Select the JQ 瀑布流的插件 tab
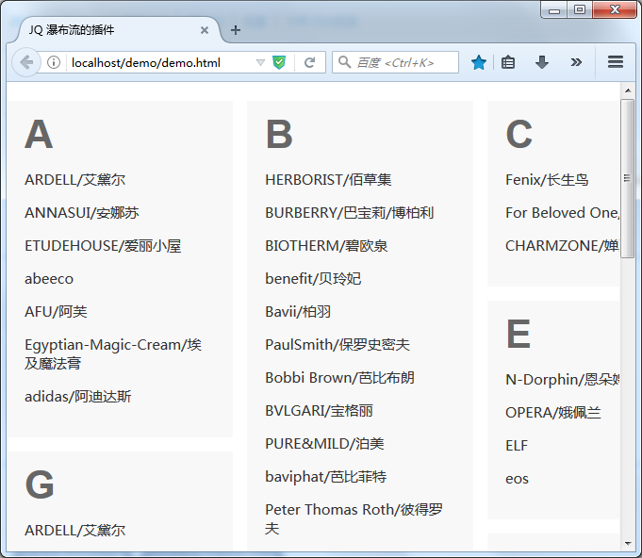The image size is (642, 558). (119, 30)
